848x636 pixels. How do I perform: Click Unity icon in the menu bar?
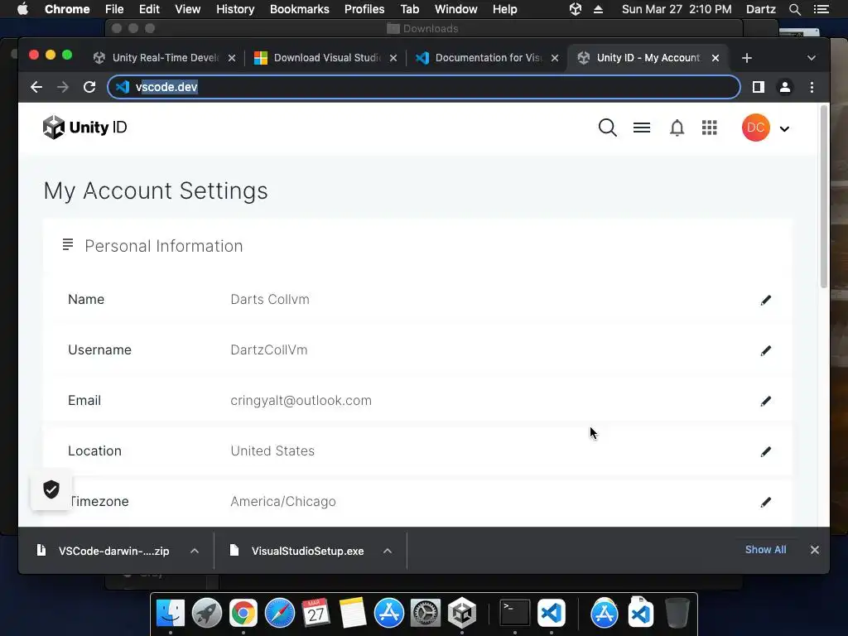click(x=576, y=9)
